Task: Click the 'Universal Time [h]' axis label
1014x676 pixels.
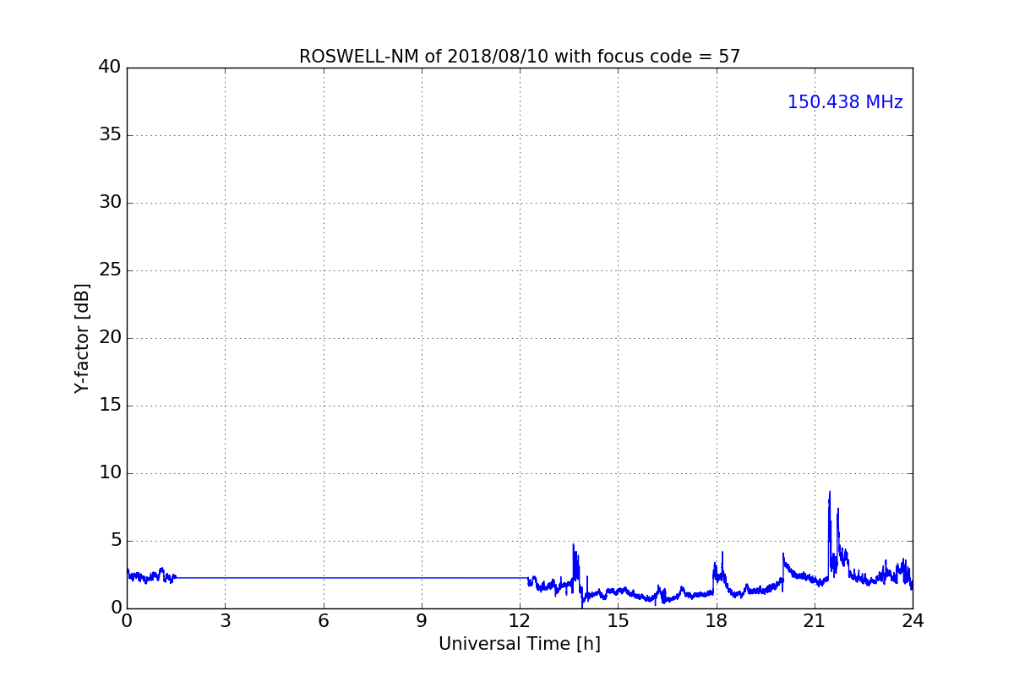Action: pyautogui.click(x=520, y=644)
